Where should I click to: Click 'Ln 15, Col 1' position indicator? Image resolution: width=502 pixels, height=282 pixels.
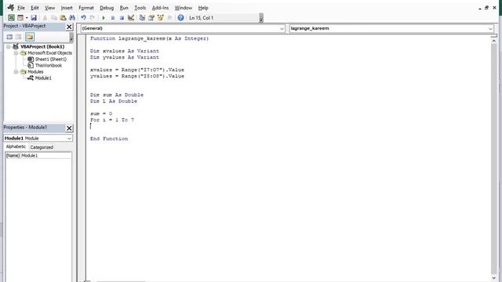click(x=201, y=18)
